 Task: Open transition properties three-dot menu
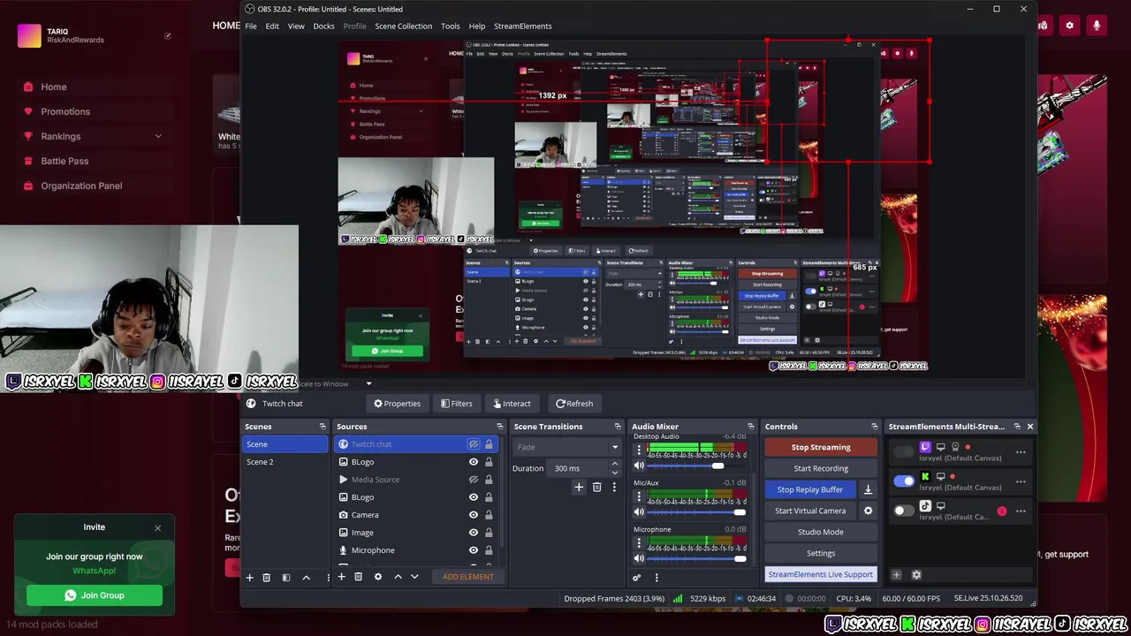614,487
